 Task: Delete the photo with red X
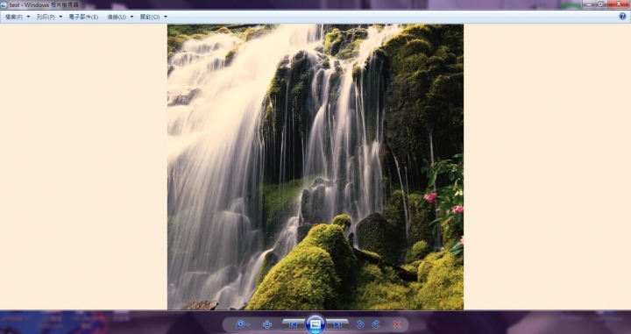coord(397,324)
